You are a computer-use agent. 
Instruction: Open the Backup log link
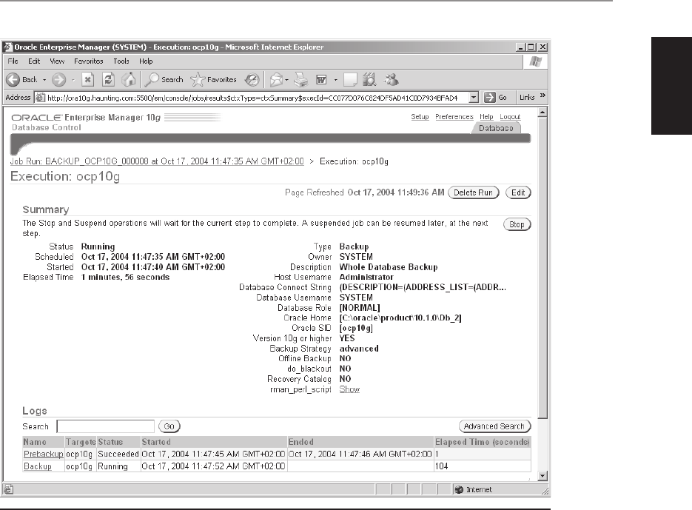coord(38,466)
